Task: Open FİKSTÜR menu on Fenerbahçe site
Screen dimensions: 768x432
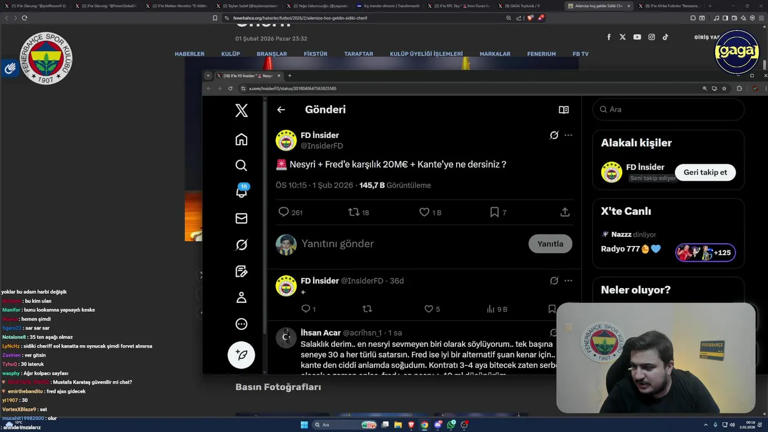Action: 316,54
